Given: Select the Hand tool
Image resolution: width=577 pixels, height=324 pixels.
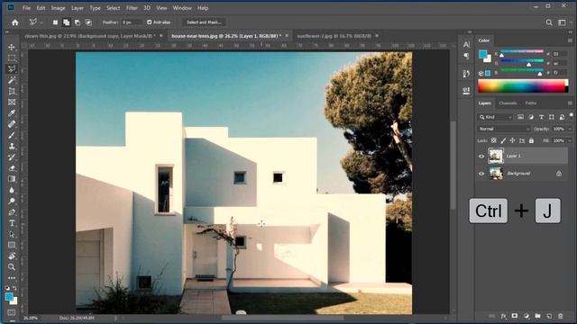Looking at the screenshot, I should 12,256.
